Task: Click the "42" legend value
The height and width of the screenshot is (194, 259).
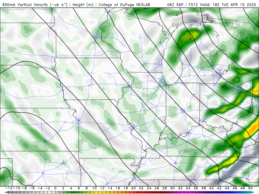Action: point(219,188)
